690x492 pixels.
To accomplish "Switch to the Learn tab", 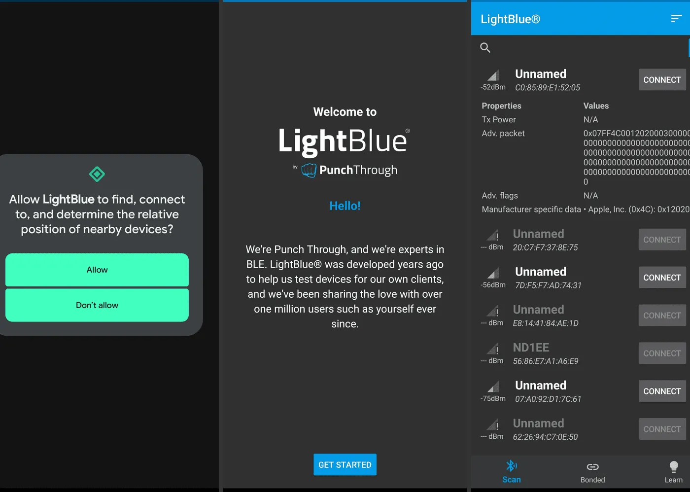I will [673, 472].
